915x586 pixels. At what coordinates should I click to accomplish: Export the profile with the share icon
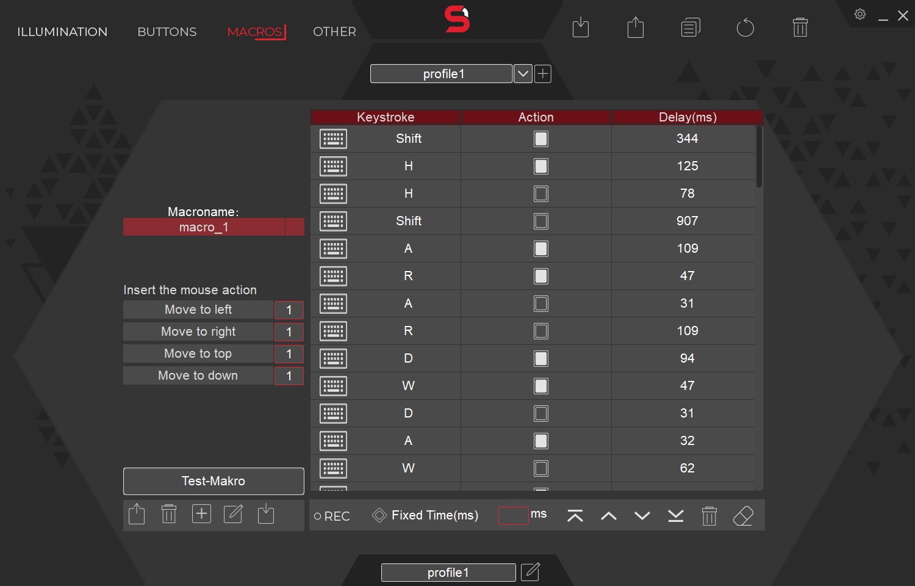coord(635,27)
